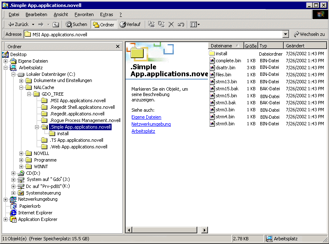Go up one folder level
This screenshot has width=329, height=244.
click(55, 25)
